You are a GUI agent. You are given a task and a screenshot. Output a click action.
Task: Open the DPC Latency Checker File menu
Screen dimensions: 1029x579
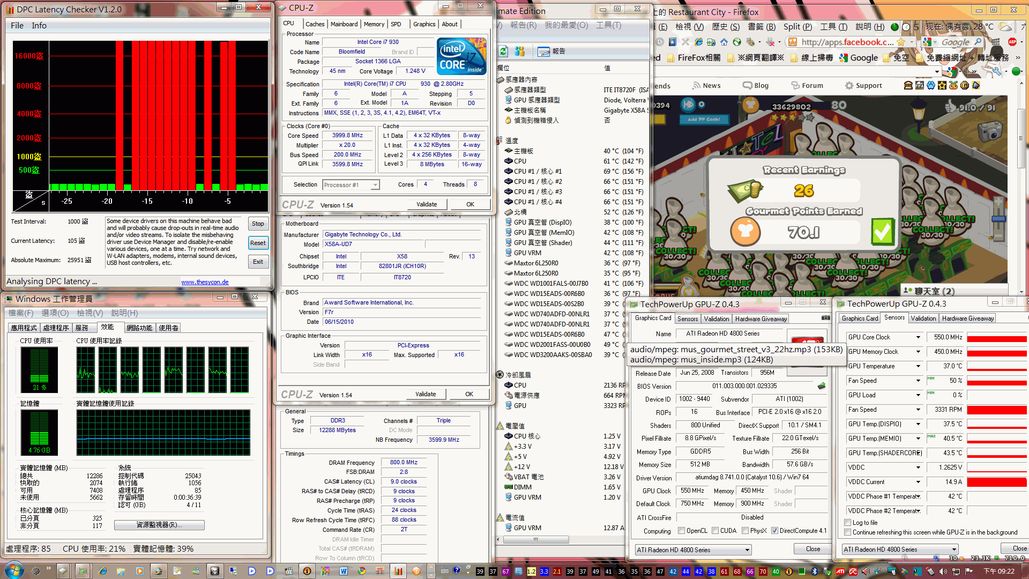17,25
